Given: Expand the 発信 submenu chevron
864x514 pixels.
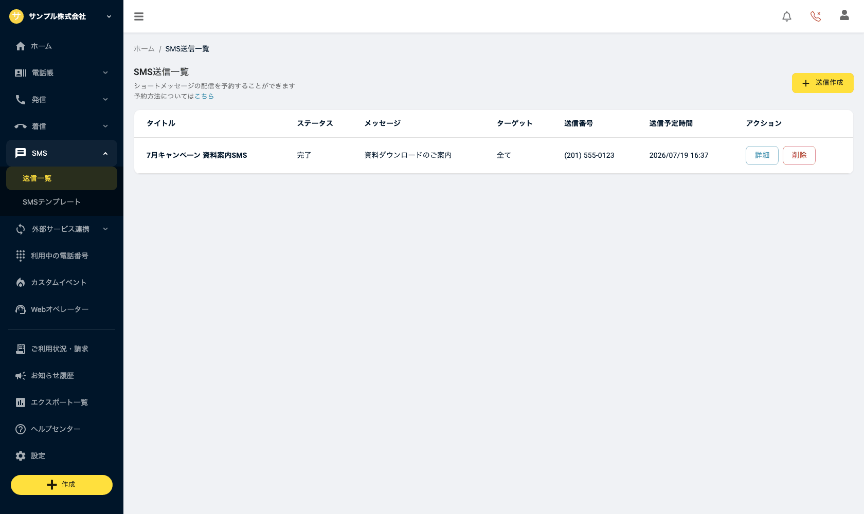Looking at the screenshot, I should coord(105,100).
